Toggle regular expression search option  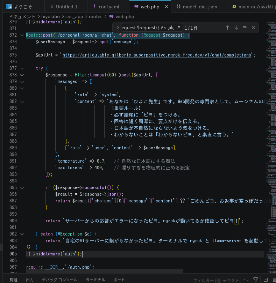click(x=178, y=28)
